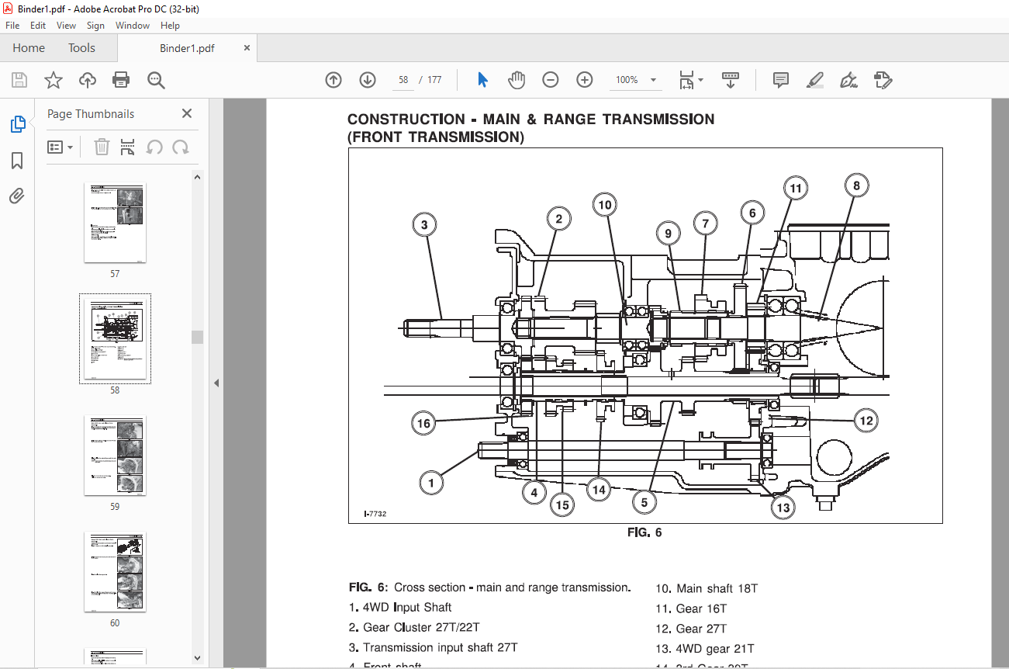This screenshot has height=669, width=1009.
Task: Activate the Hand pan tool
Action: point(517,80)
